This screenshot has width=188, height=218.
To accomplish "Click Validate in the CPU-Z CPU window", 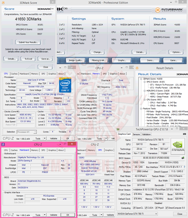I will [54, 138].
